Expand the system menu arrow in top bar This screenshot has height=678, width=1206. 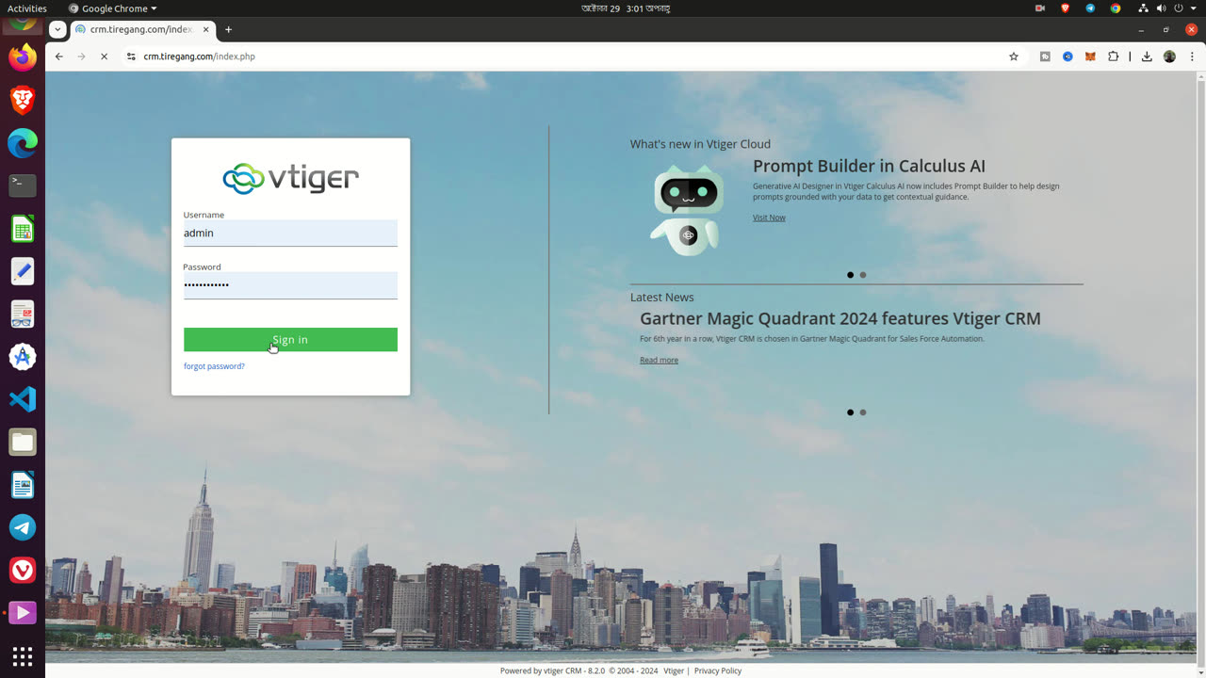pos(1193,8)
